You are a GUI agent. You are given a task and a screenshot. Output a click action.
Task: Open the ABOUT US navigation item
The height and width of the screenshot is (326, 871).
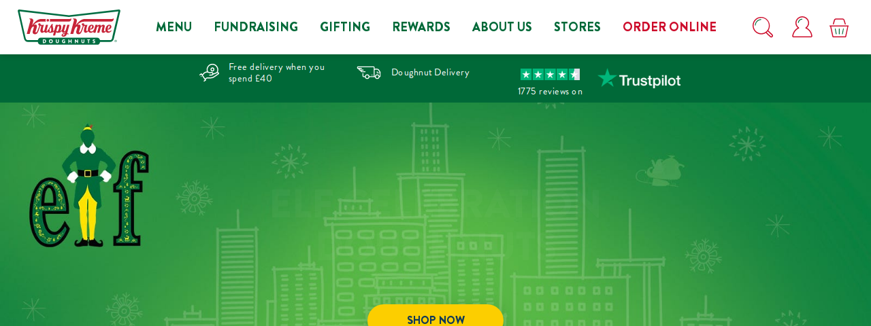502,27
